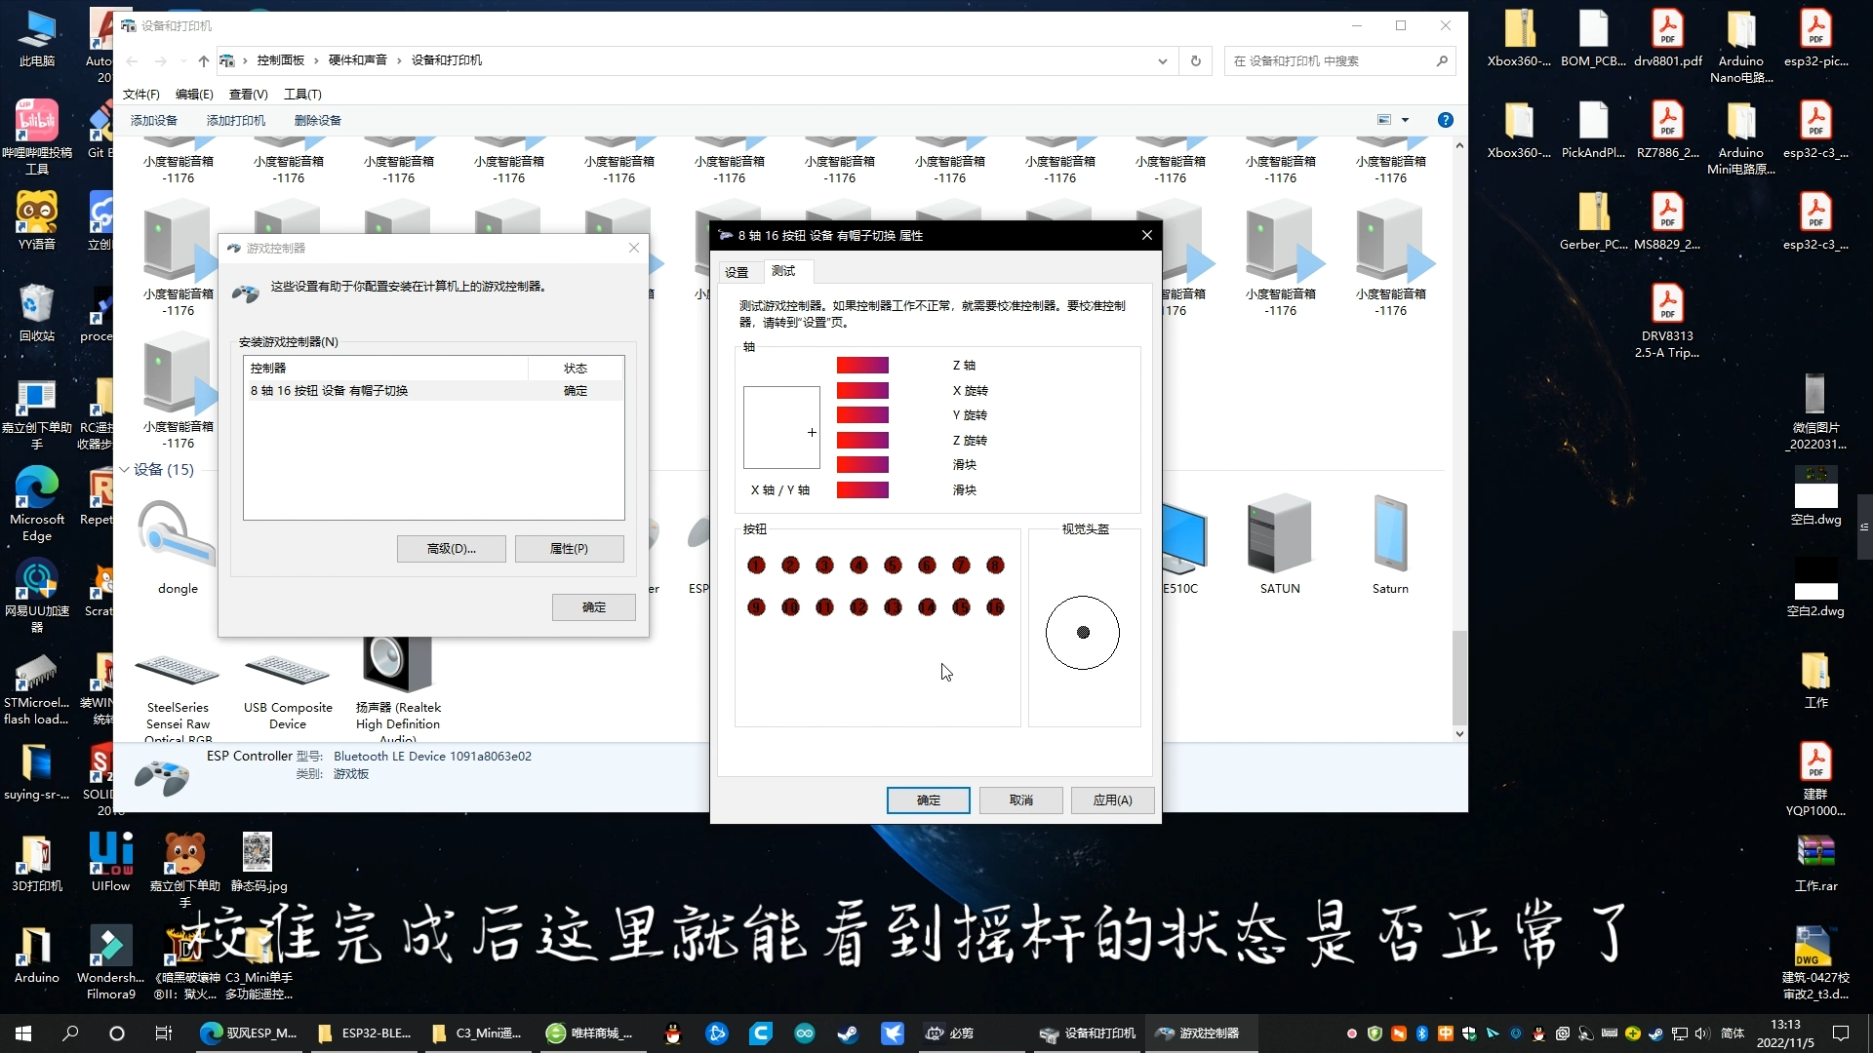Collapse the 设备 (15) section

(124, 469)
